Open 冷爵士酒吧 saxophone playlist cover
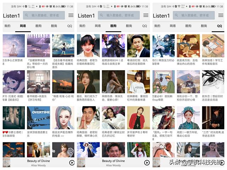 pyautogui.click(x=14, y=118)
